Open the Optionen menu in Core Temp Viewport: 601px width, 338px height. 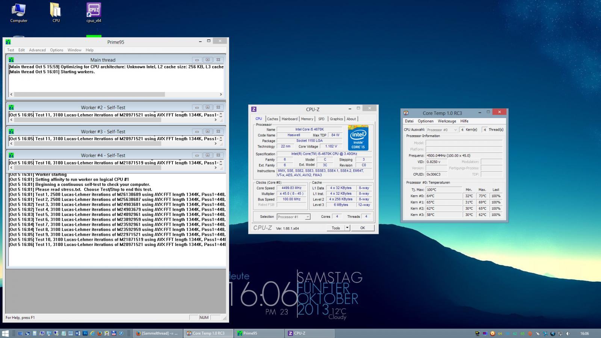[x=426, y=121]
